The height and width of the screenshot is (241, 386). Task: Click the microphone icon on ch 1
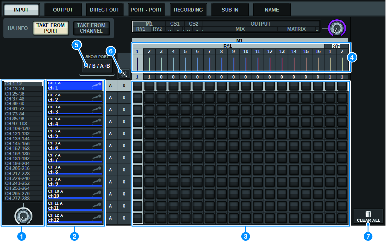[x=97, y=86]
